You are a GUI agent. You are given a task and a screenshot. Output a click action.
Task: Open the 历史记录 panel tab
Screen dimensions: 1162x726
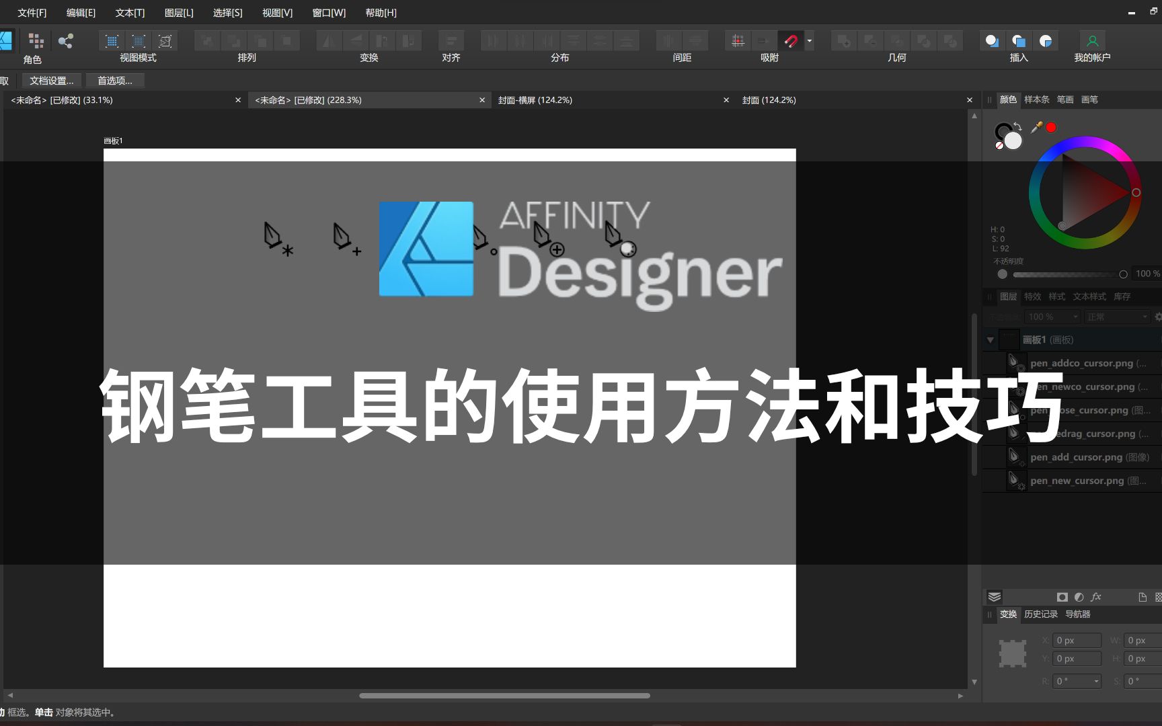point(1041,614)
